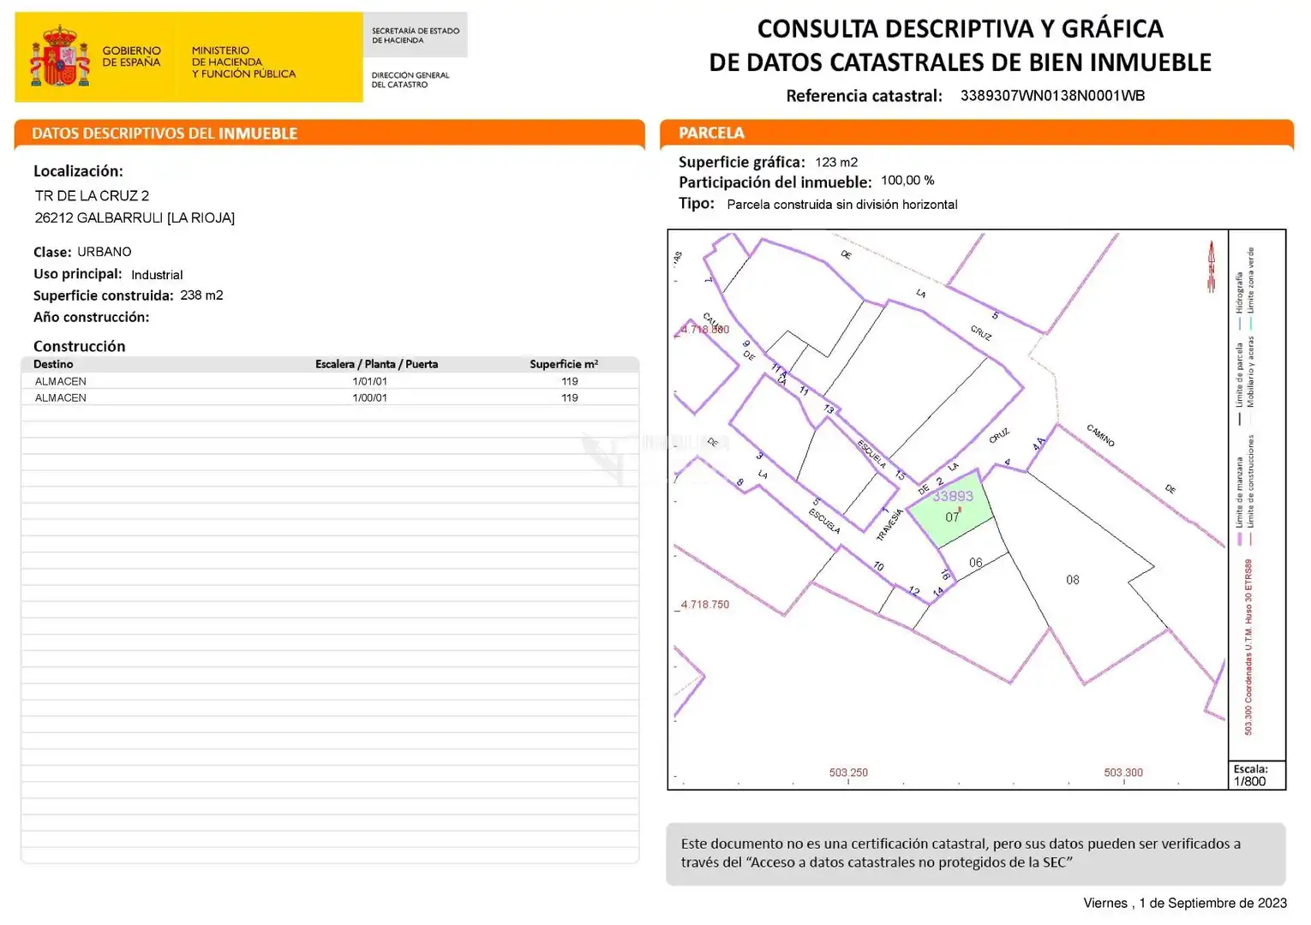Click the TRAVESIA street label on the map

coord(890,524)
